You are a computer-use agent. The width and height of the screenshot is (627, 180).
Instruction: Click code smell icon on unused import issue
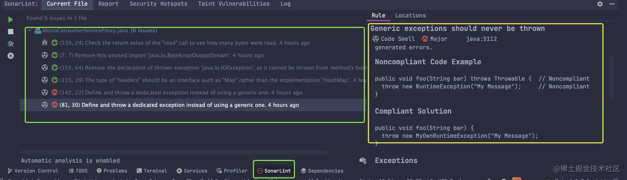click(45, 55)
